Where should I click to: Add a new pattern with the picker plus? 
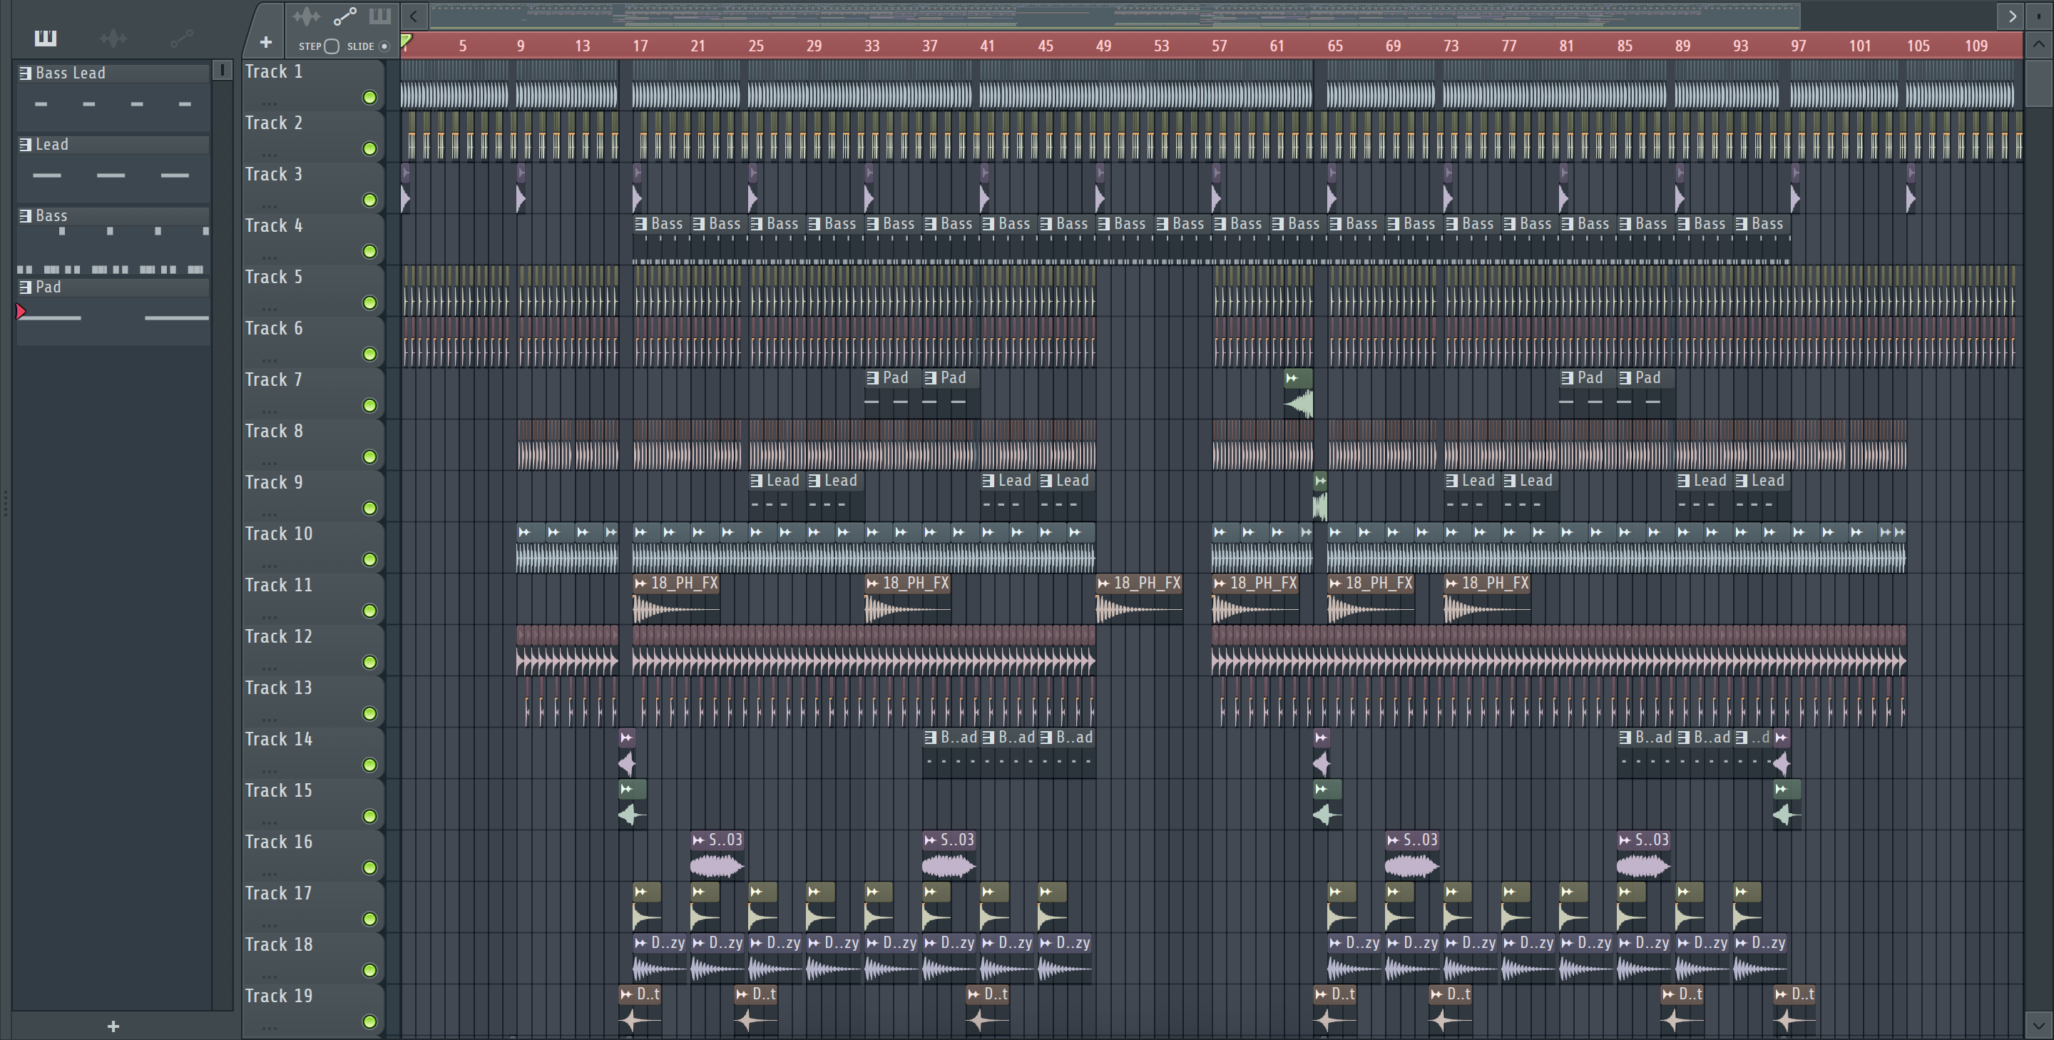click(x=113, y=1026)
